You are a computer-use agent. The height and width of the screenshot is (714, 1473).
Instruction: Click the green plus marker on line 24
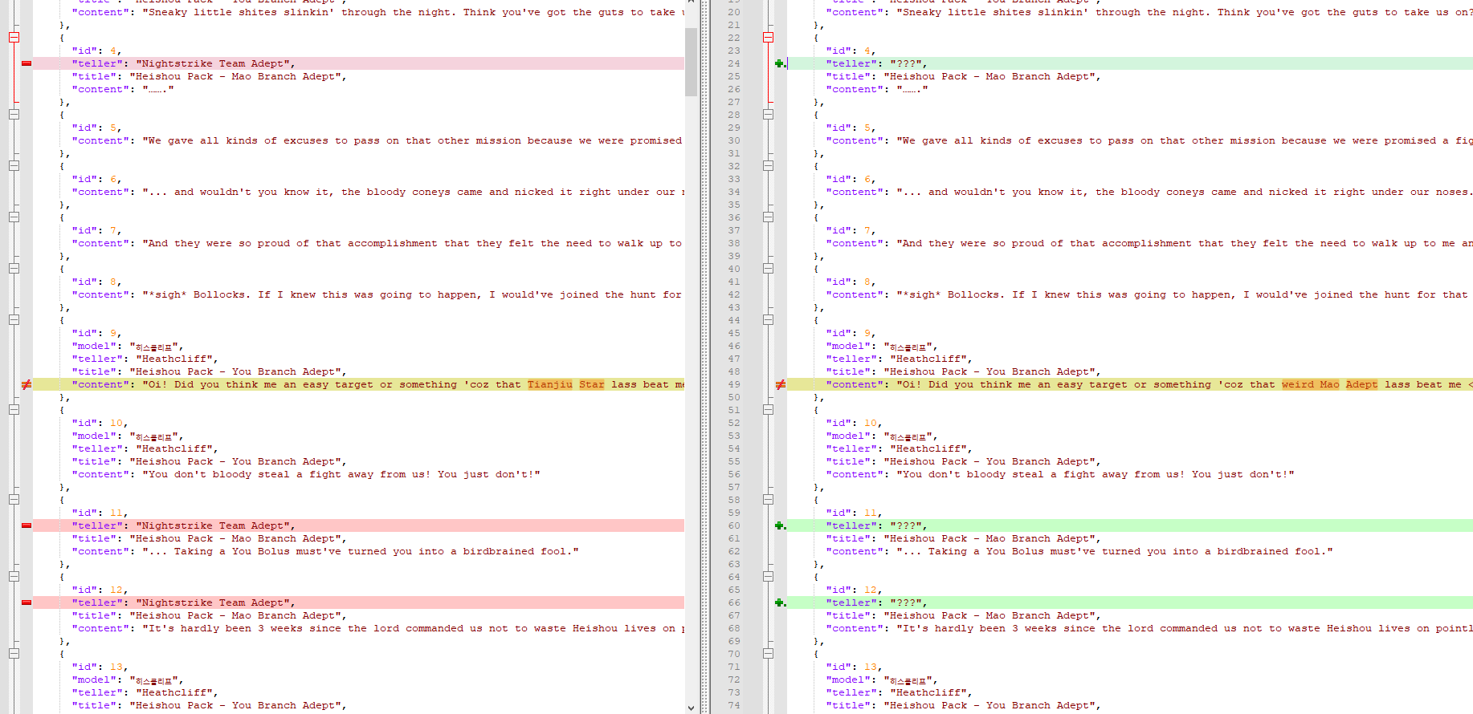(x=780, y=63)
